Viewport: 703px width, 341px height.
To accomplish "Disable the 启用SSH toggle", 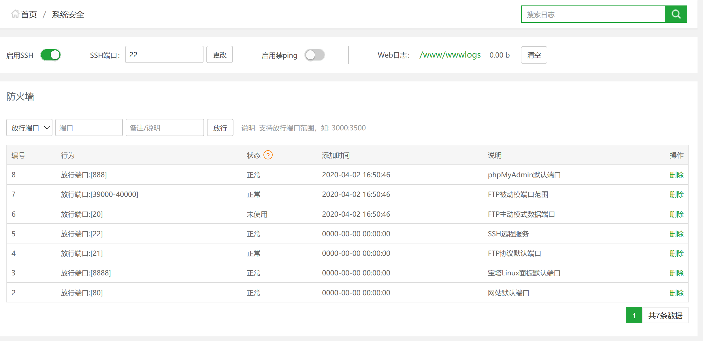I will [x=51, y=55].
